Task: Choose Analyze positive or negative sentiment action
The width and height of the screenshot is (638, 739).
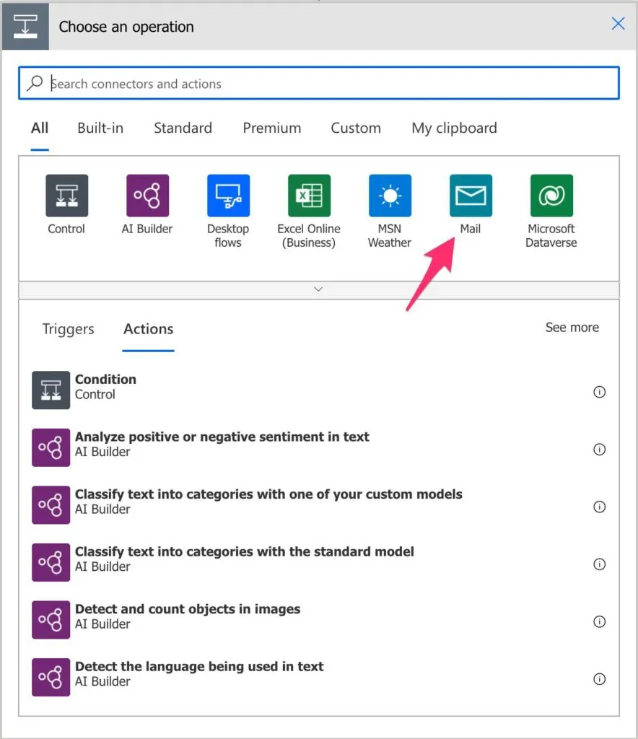Action: [222, 444]
